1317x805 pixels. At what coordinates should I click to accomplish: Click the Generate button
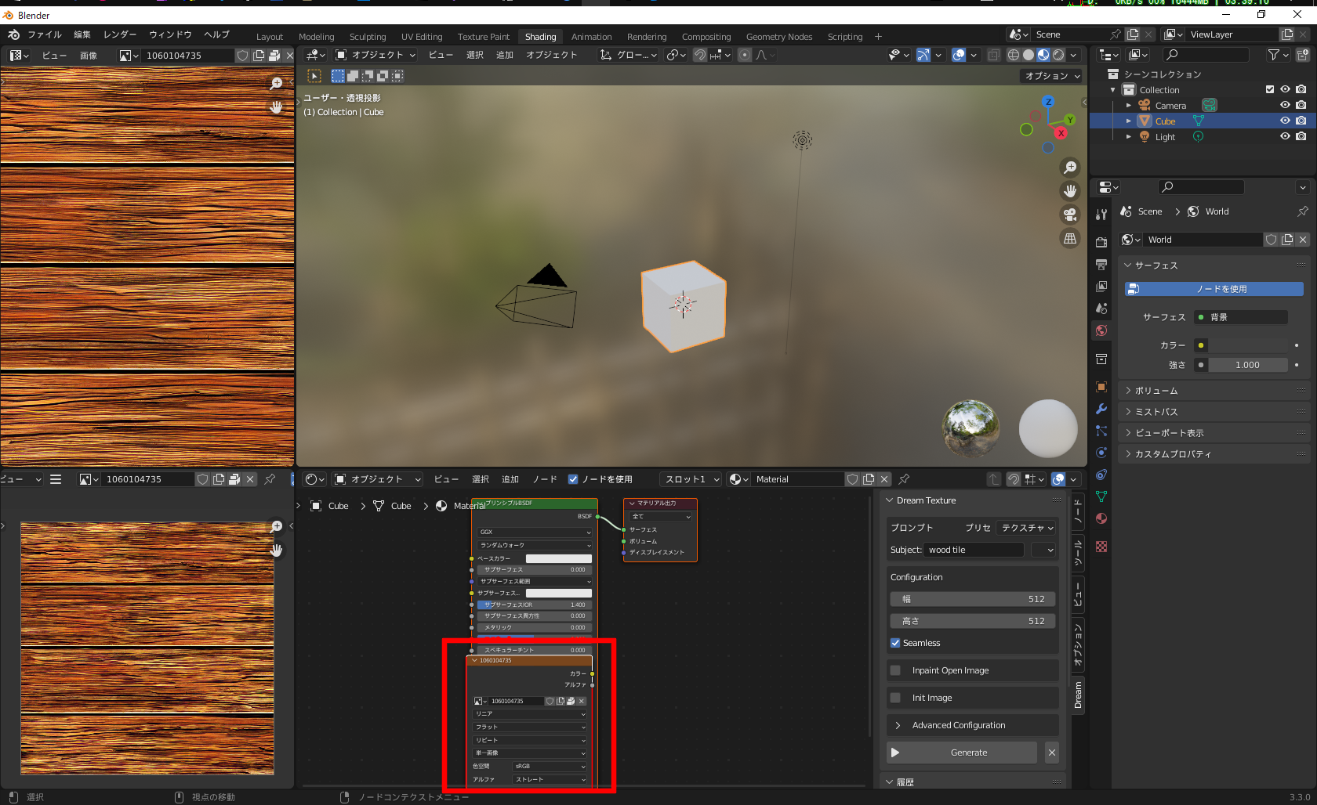coord(962,753)
